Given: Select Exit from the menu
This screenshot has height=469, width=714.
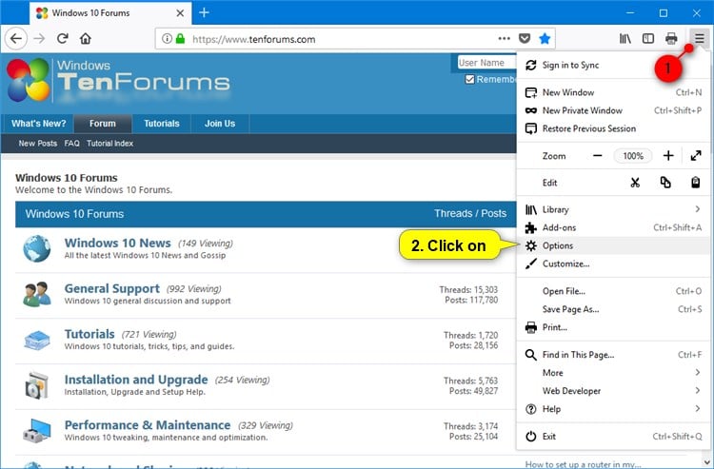Looking at the screenshot, I should (613, 437).
